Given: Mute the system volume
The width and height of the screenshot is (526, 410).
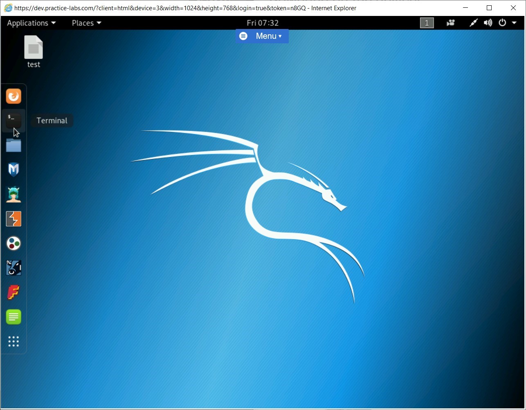Looking at the screenshot, I should coord(488,23).
